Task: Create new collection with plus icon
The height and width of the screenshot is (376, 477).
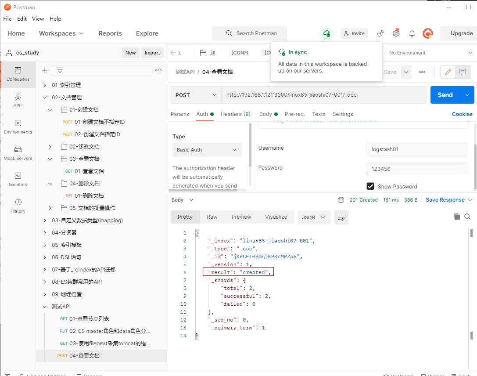Action: 45,70
